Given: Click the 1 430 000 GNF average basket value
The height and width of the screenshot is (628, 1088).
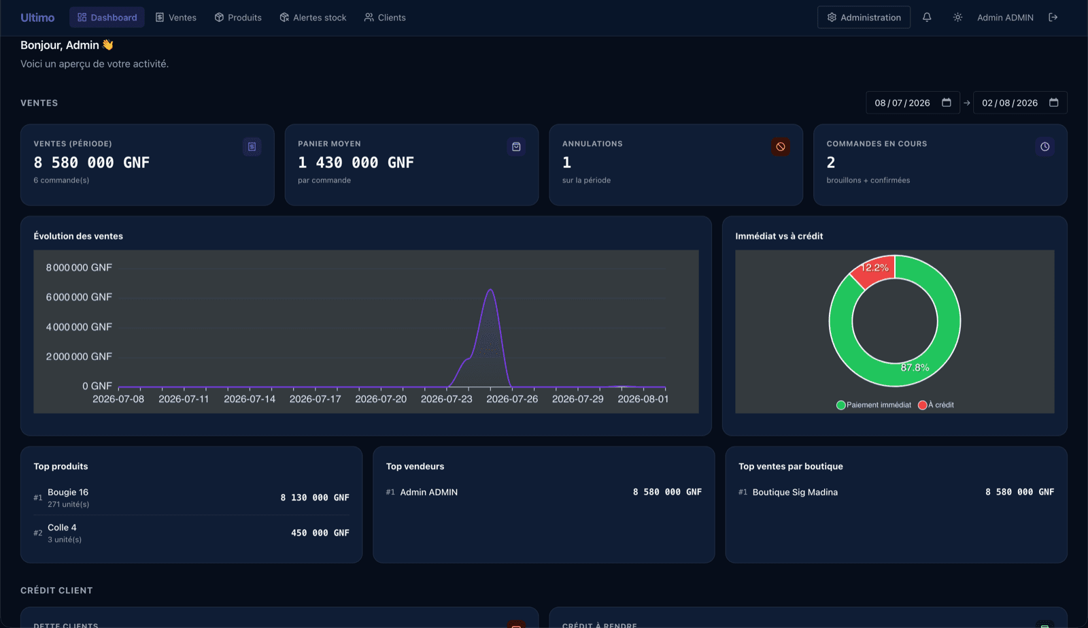Looking at the screenshot, I should tap(356, 163).
